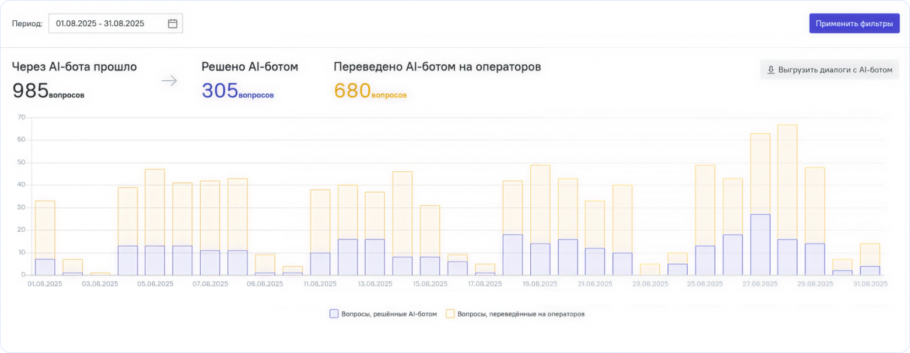Toggle yellow legend square for operator transfers

coord(450,313)
